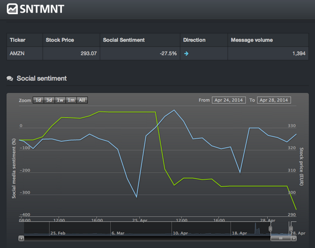This screenshot has width=315, height=248.
Task: Click the Stock price (EUR) axis title
Action: coord(301,166)
